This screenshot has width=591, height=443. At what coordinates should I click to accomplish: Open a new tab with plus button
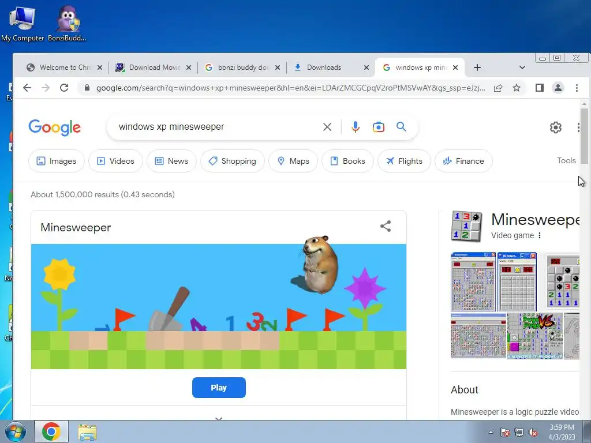point(477,67)
